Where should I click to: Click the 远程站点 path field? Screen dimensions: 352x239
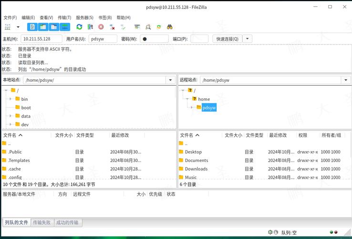270,80
